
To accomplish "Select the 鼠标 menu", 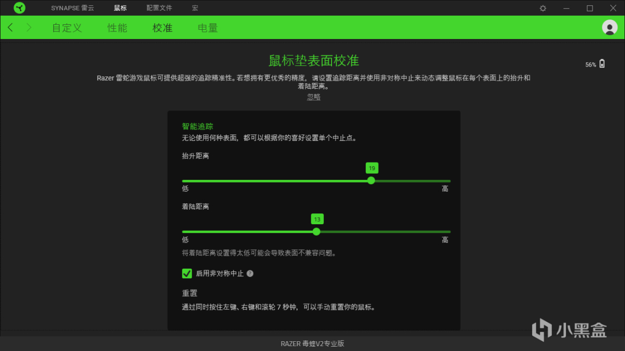I will point(120,8).
